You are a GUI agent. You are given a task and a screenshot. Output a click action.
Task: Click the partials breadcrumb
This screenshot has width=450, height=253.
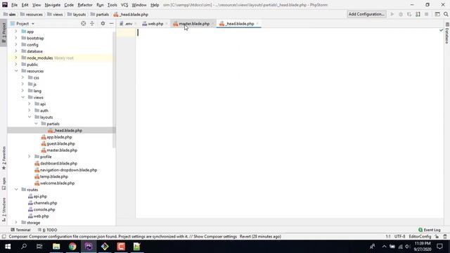click(100, 14)
